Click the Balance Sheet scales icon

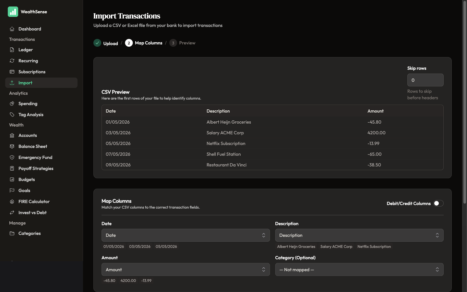pyautogui.click(x=12, y=146)
